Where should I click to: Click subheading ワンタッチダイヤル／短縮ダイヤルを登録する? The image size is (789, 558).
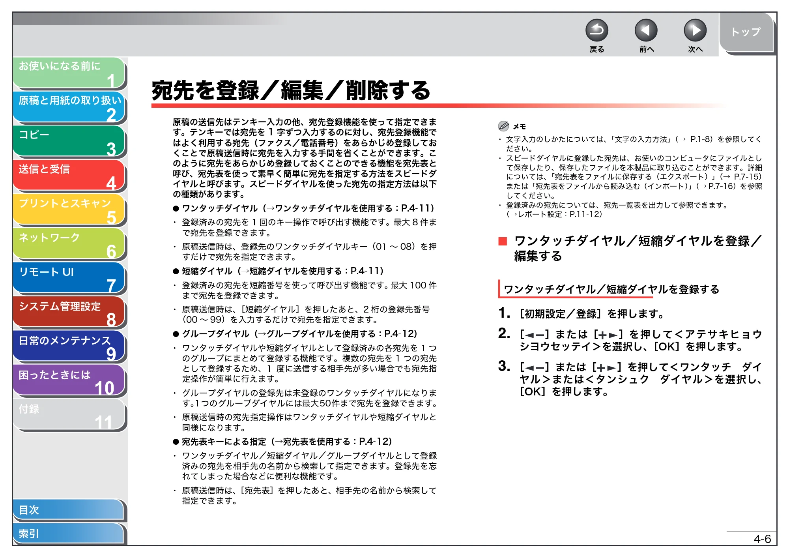(x=611, y=289)
